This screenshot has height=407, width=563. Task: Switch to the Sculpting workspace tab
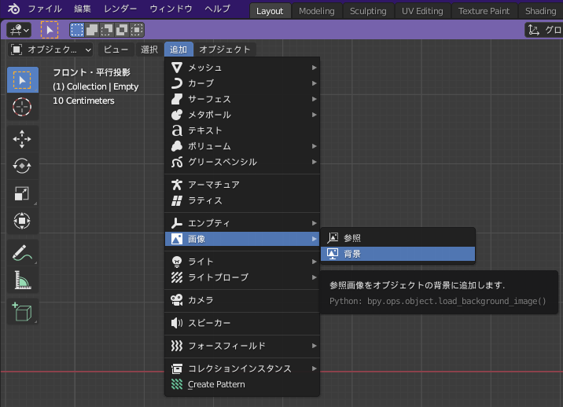368,11
